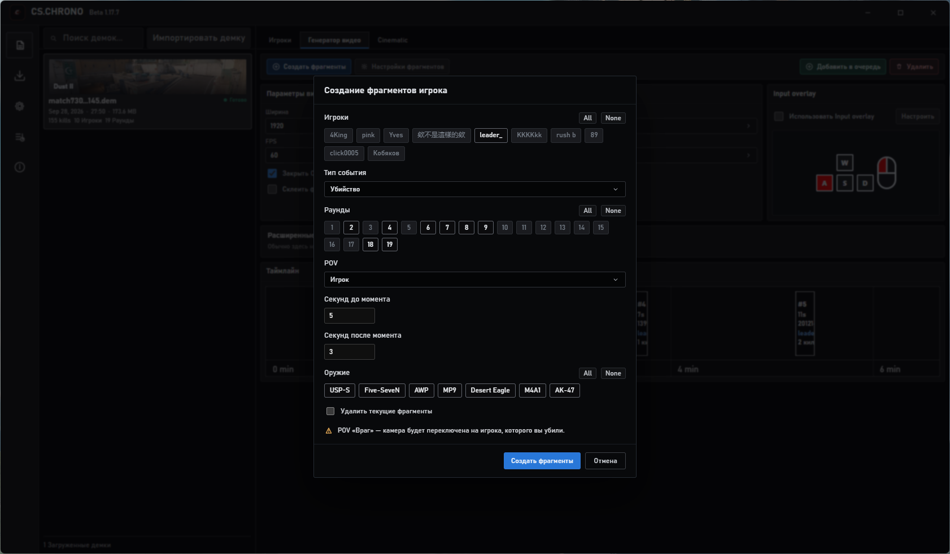The width and height of the screenshot is (950, 554).
Task: Toggle round 10 selection
Action: (505, 228)
